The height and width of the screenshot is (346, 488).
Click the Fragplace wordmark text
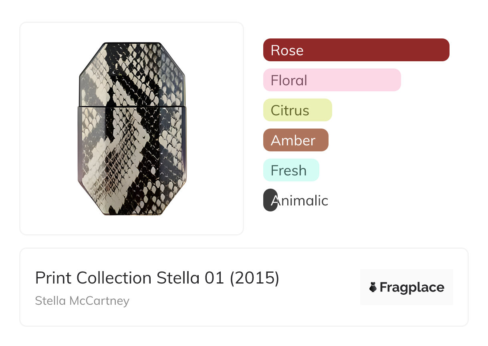click(412, 287)
